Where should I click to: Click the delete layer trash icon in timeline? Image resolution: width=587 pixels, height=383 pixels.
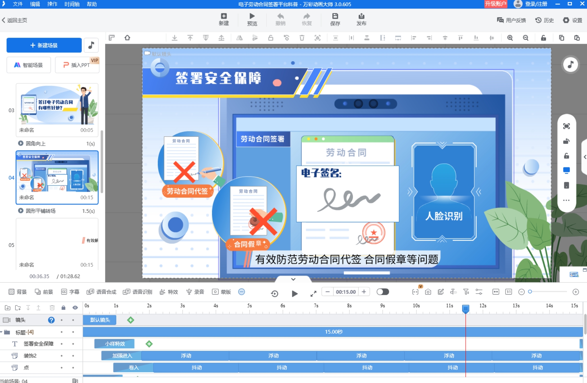pyautogui.click(x=52, y=308)
